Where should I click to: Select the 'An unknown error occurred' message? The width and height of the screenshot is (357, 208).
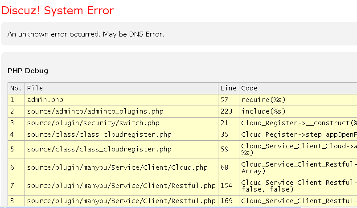pyautogui.click(x=86, y=34)
